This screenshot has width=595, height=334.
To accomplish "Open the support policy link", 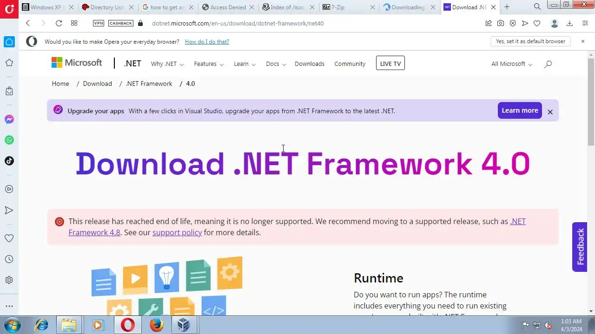I will pos(177,232).
